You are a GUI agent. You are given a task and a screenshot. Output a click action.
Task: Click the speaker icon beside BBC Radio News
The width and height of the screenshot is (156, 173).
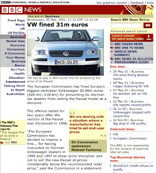[x=112, y=44]
